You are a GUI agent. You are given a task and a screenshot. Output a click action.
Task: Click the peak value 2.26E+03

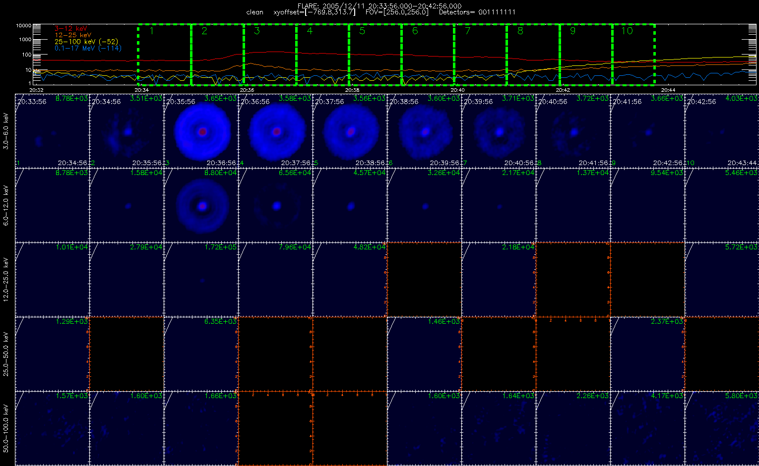point(592,396)
